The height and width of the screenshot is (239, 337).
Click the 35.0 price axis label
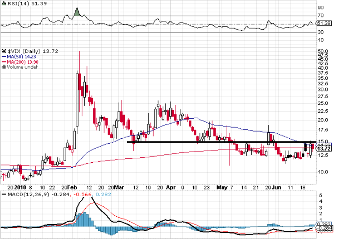click(323, 78)
